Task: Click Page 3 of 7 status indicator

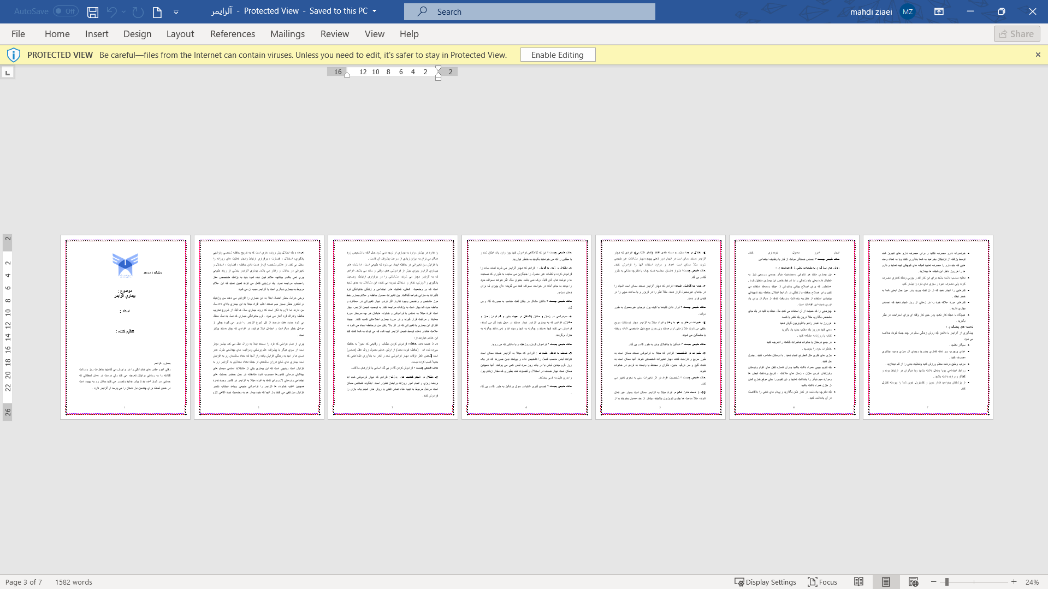Action: (23, 582)
